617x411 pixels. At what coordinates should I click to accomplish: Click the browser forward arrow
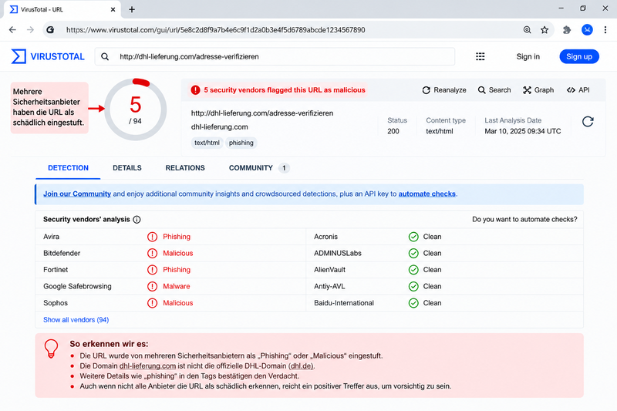click(30, 30)
